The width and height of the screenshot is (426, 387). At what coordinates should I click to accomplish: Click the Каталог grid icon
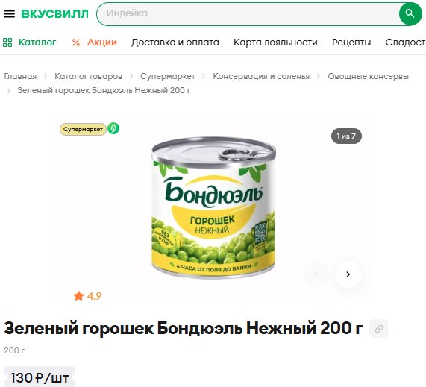[7, 43]
